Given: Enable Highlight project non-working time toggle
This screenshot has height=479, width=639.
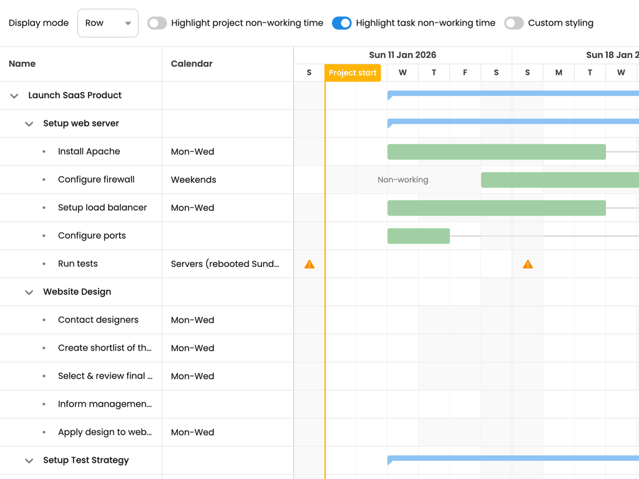Looking at the screenshot, I should point(157,23).
